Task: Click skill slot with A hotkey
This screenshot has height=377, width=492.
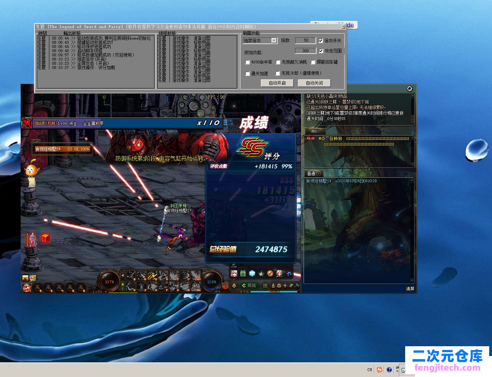Action: pos(131,286)
